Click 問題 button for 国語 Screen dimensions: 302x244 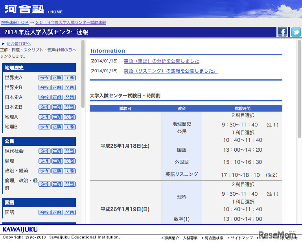(x=70, y=213)
